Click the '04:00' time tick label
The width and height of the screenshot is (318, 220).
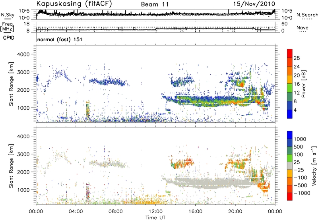point(76,212)
